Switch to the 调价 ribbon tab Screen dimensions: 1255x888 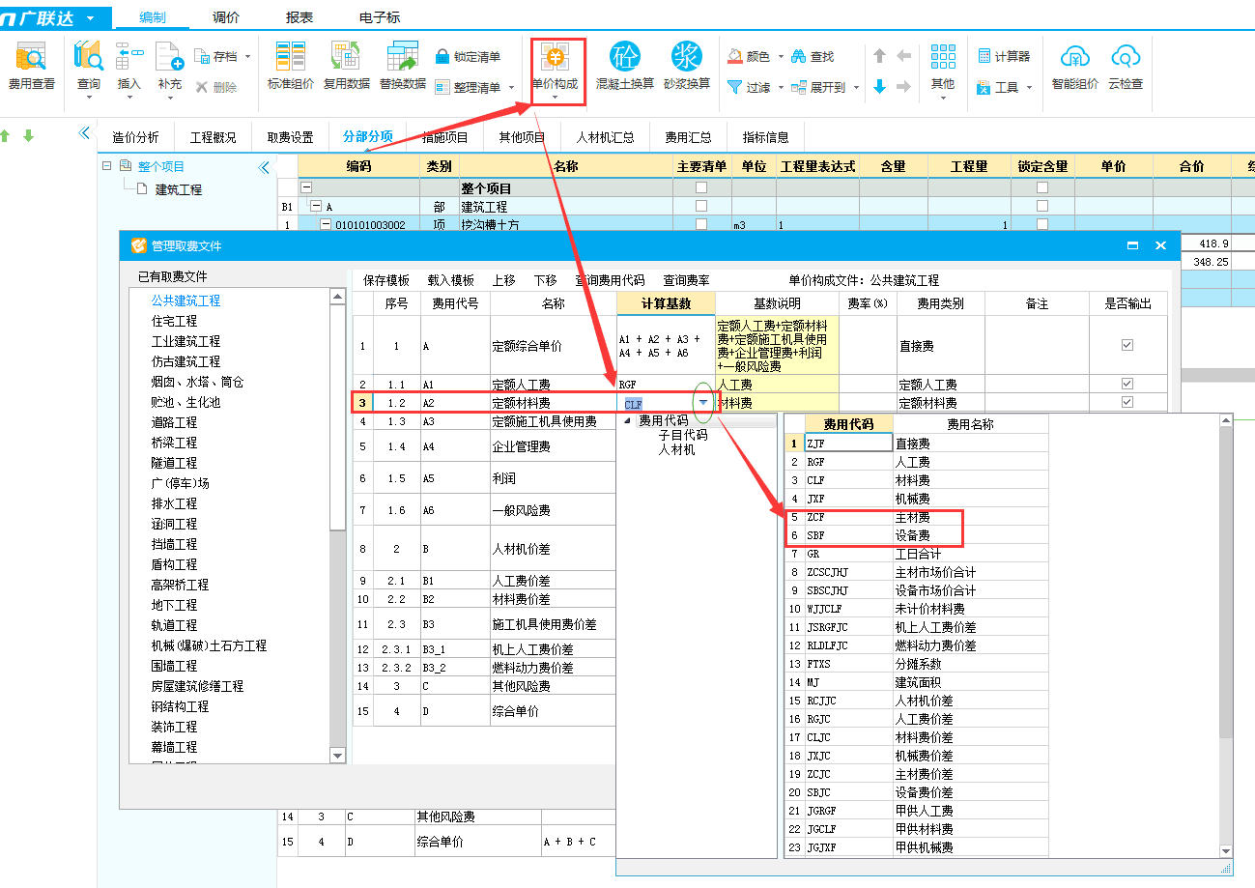tap(226, 17)
